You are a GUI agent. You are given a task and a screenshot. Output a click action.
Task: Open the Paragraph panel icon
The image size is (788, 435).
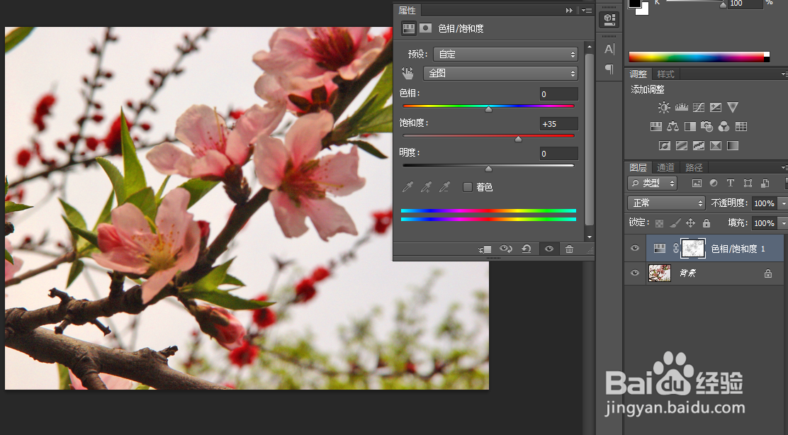point(609,69)
